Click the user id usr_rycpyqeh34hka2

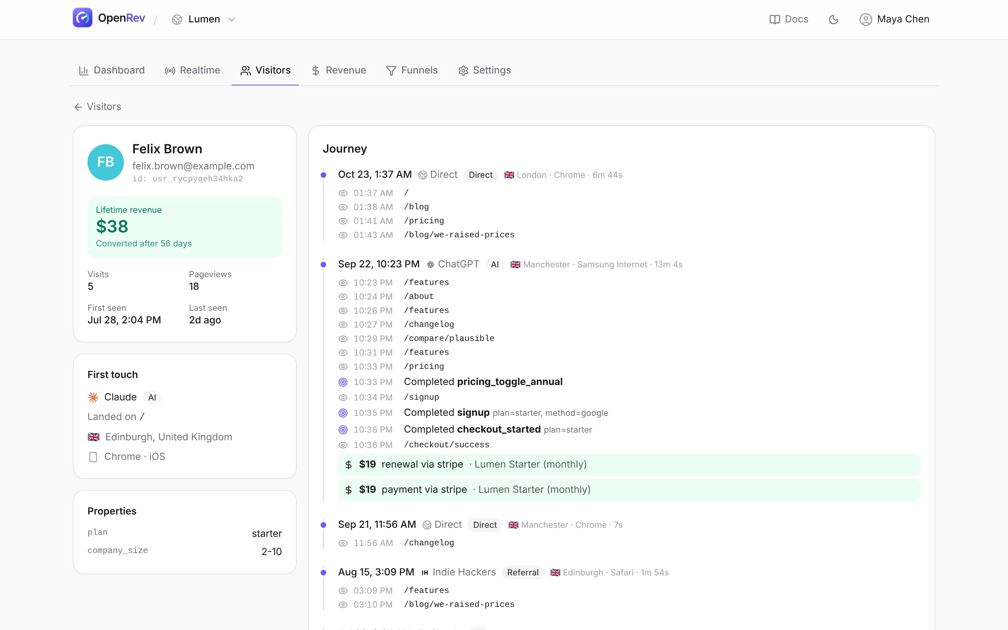[x=188, y=179]
